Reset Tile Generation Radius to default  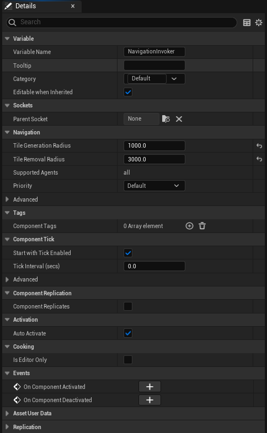click(x=259, y=145)
